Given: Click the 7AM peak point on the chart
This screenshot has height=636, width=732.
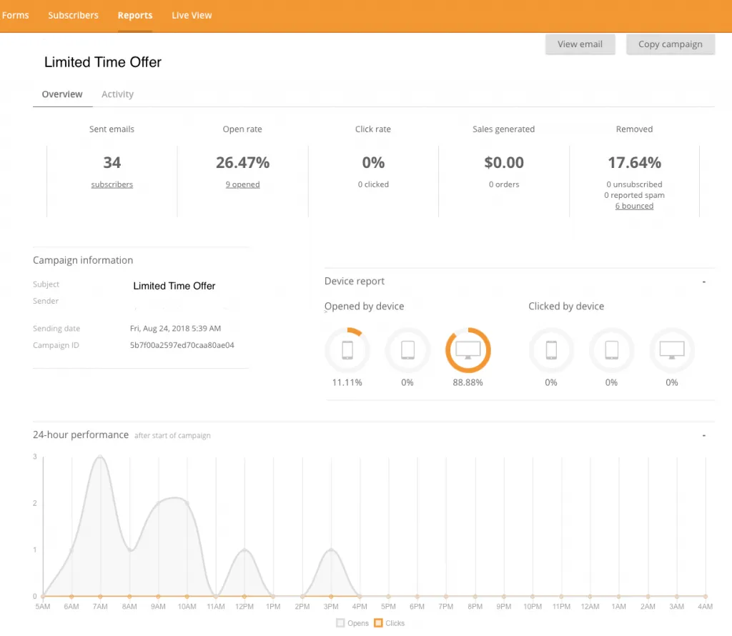Looking at the screenshot, I should 100,457.
